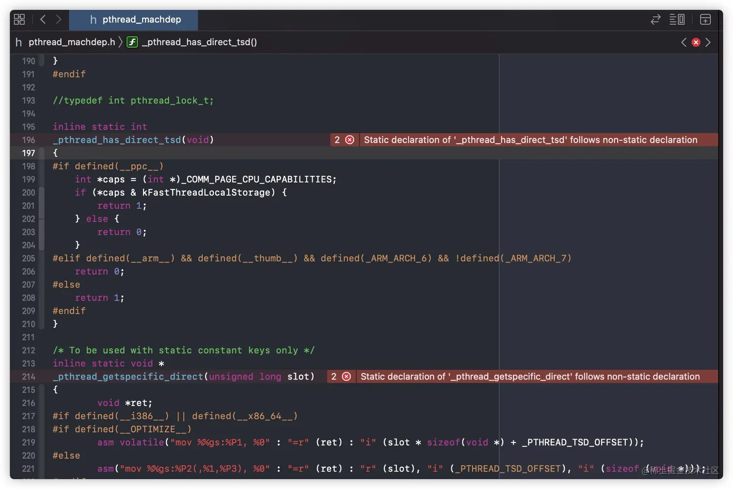Image resolution: width=733 pixels, height=489 pixels.
Task: Click line number 190 in the gutter
Action: [x=29, y=61]
